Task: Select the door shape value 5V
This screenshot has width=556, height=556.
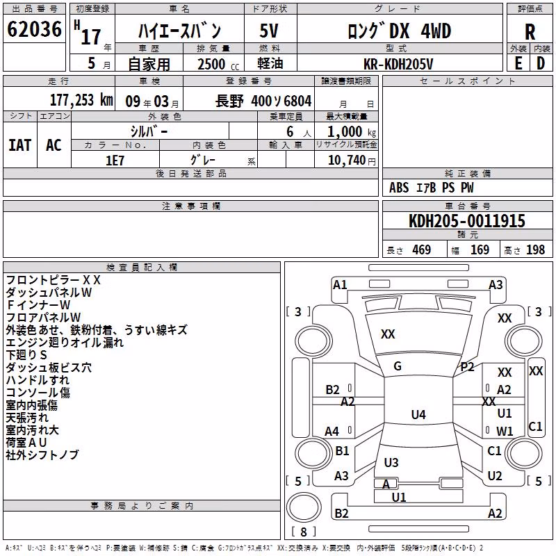Action: [269, 31]
